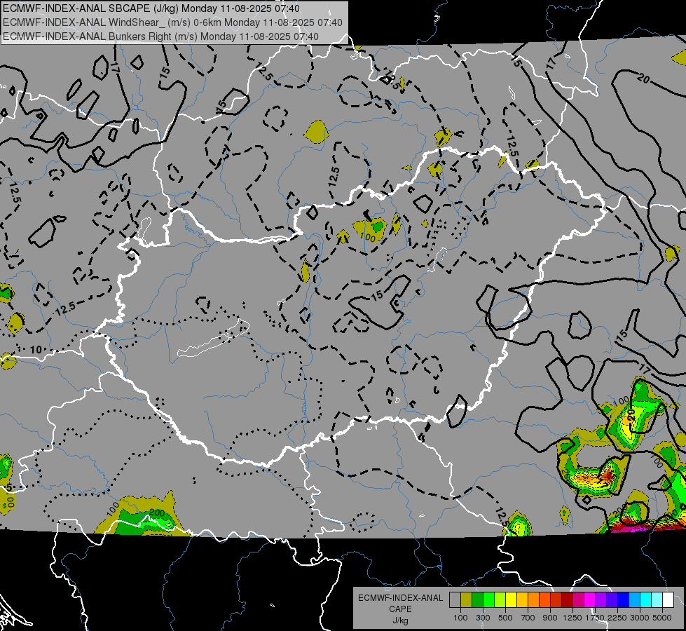Click the SBCAPE (J/kg) title line

point(151,8)
